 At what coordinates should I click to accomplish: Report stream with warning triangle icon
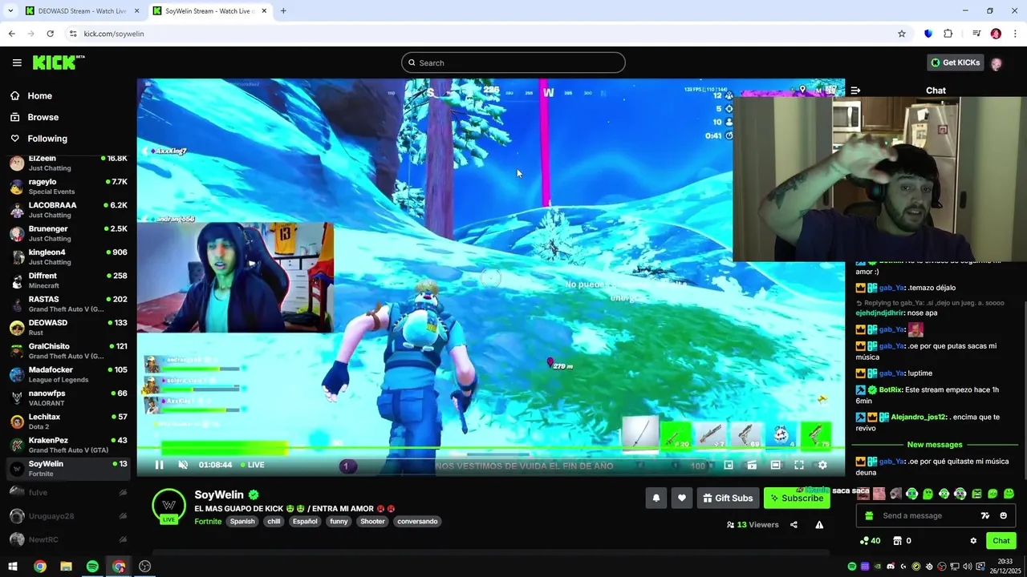click(x=819, y=525)
